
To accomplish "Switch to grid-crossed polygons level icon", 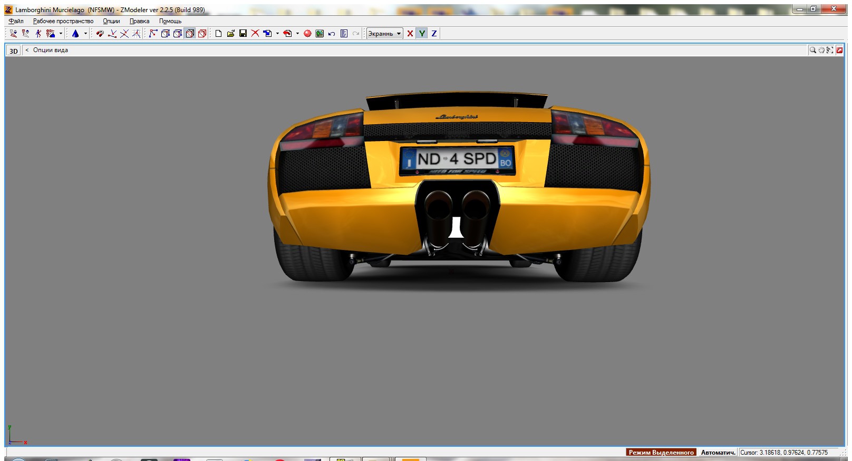I will pos(137,33).
